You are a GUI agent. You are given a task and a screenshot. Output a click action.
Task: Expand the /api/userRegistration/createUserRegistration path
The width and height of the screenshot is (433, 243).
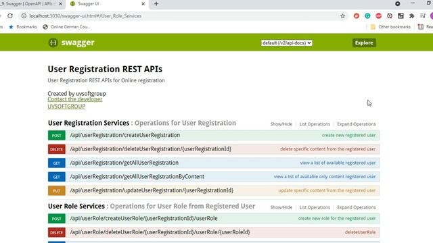pos(124,135)
